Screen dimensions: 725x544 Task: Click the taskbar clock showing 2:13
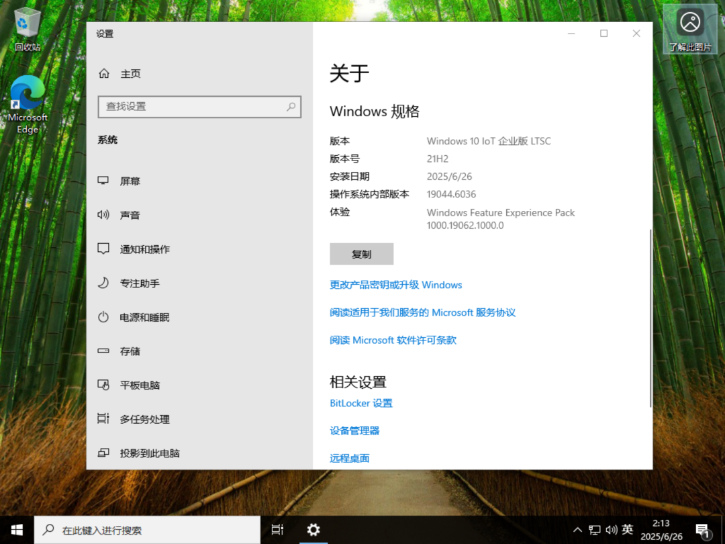pyautogui.click(x=661, y=530)
